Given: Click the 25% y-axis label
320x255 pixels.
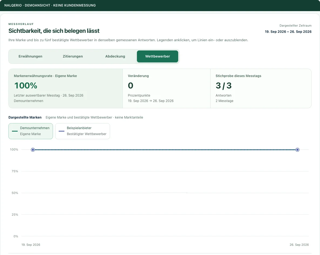Looking at the screenshot, I should coord(15,215).
